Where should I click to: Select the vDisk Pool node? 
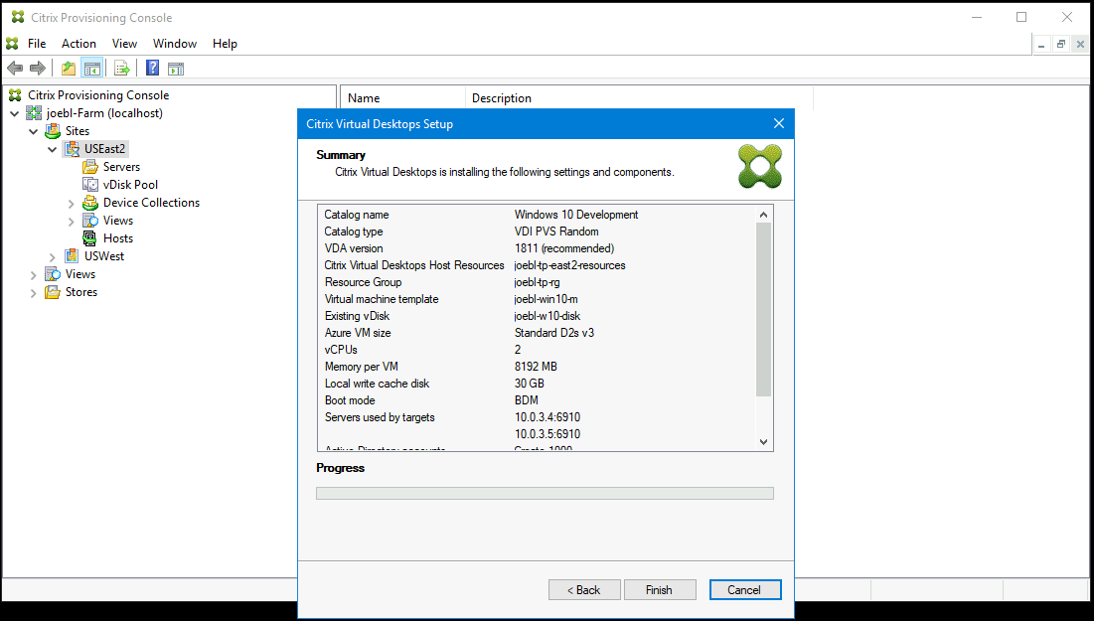click(x=128, y=184)
